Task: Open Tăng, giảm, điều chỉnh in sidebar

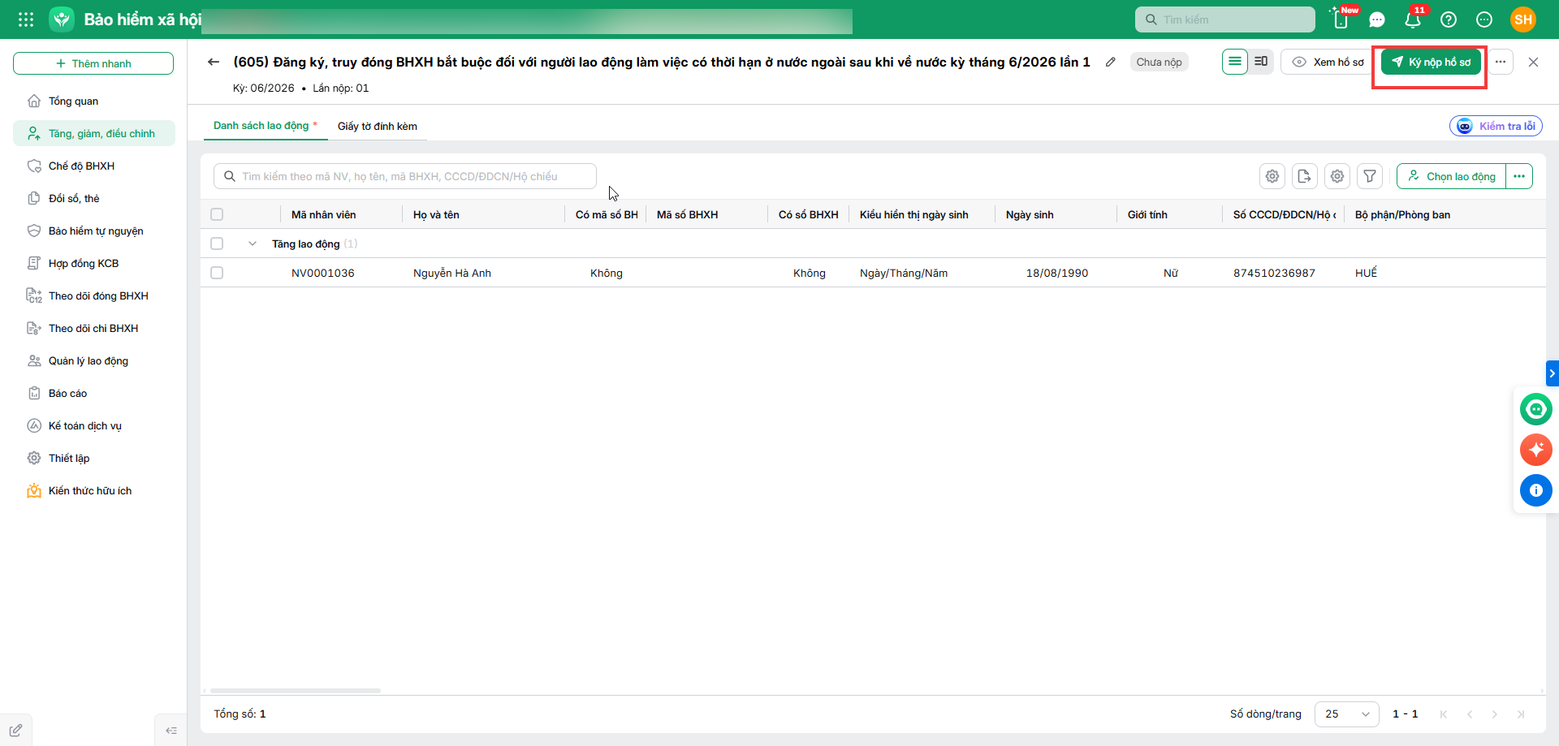Action: click(94, 133)
